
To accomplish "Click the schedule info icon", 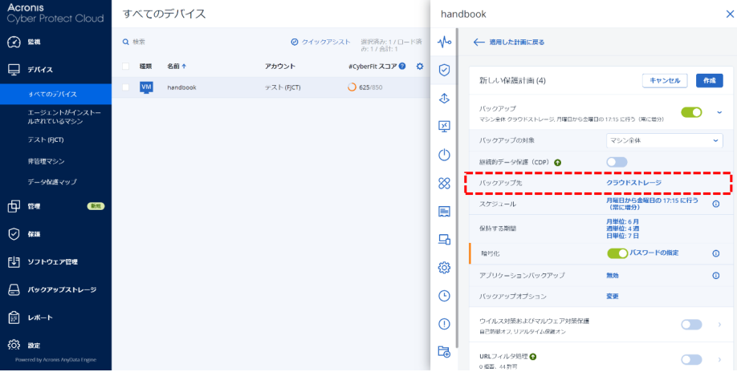I will click(x=715, y=204).
